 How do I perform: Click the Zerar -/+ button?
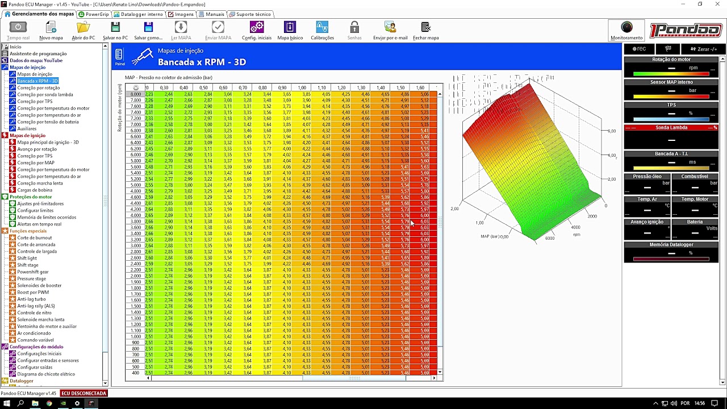click(x=704, y=49)
